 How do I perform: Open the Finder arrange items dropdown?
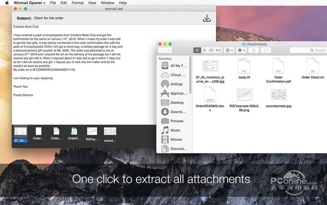click(229, 50)
